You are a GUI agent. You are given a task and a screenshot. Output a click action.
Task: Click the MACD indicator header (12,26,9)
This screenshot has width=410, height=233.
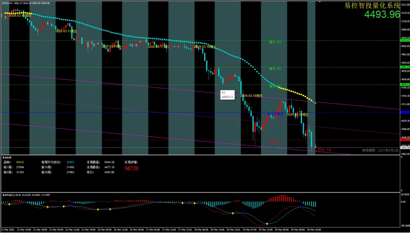[26, 195]
